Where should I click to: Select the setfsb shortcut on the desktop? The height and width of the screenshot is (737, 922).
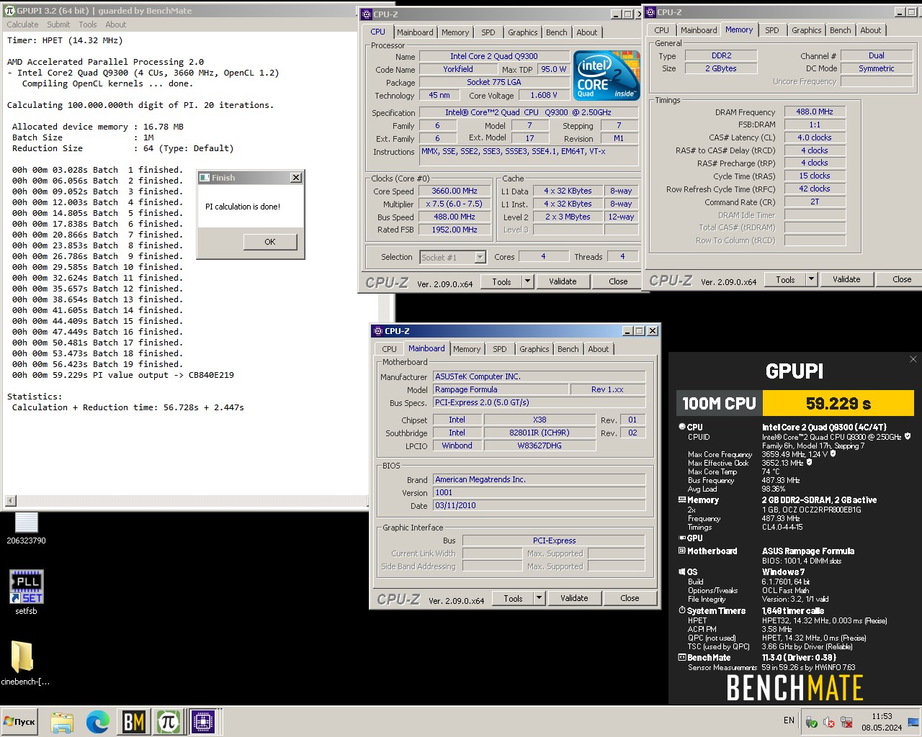pyautogui.click(x=26, y=592)
